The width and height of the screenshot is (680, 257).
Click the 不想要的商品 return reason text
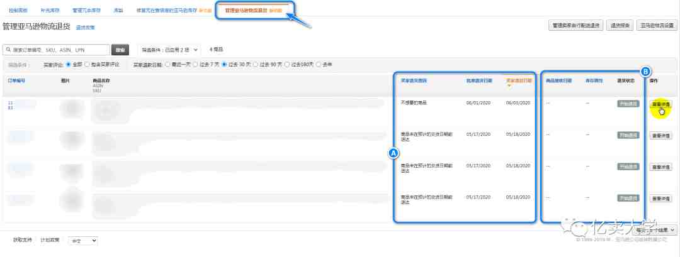point(414,103)
